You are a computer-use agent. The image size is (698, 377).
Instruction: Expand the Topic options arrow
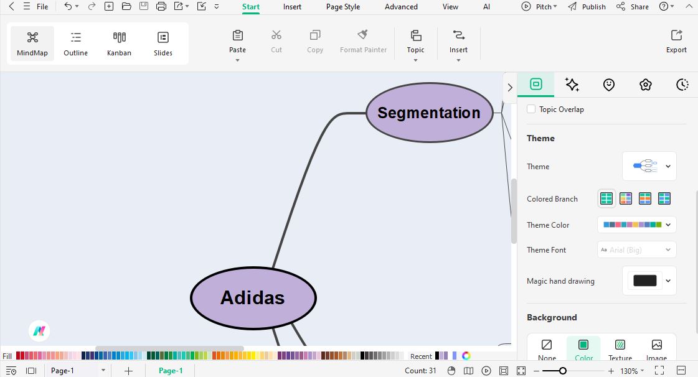416,60
